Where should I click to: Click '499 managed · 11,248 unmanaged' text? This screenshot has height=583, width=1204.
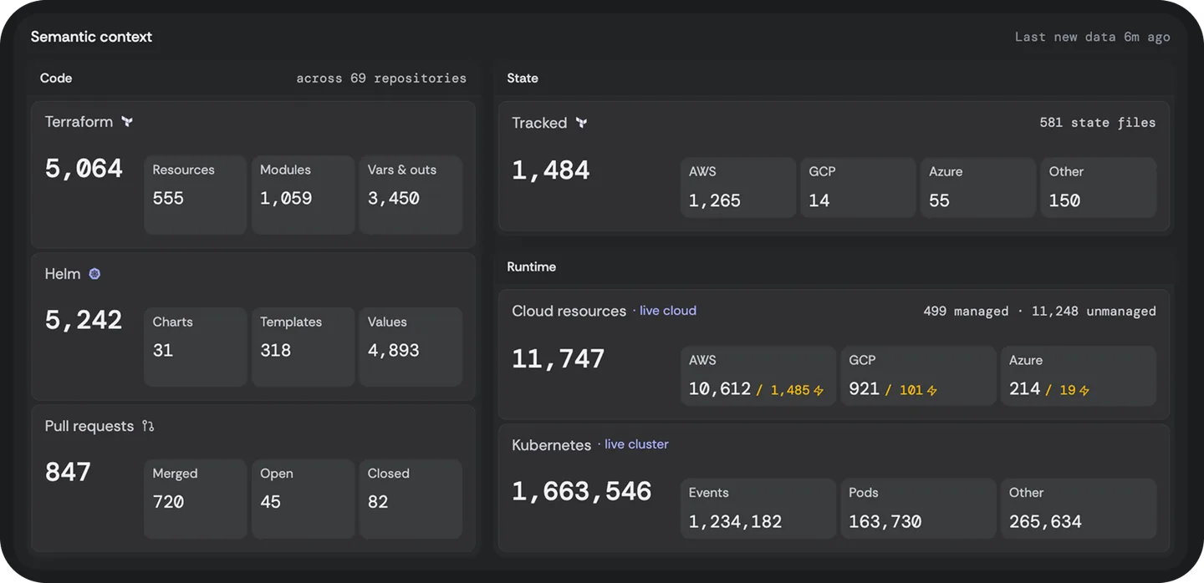coord(1039,311)
